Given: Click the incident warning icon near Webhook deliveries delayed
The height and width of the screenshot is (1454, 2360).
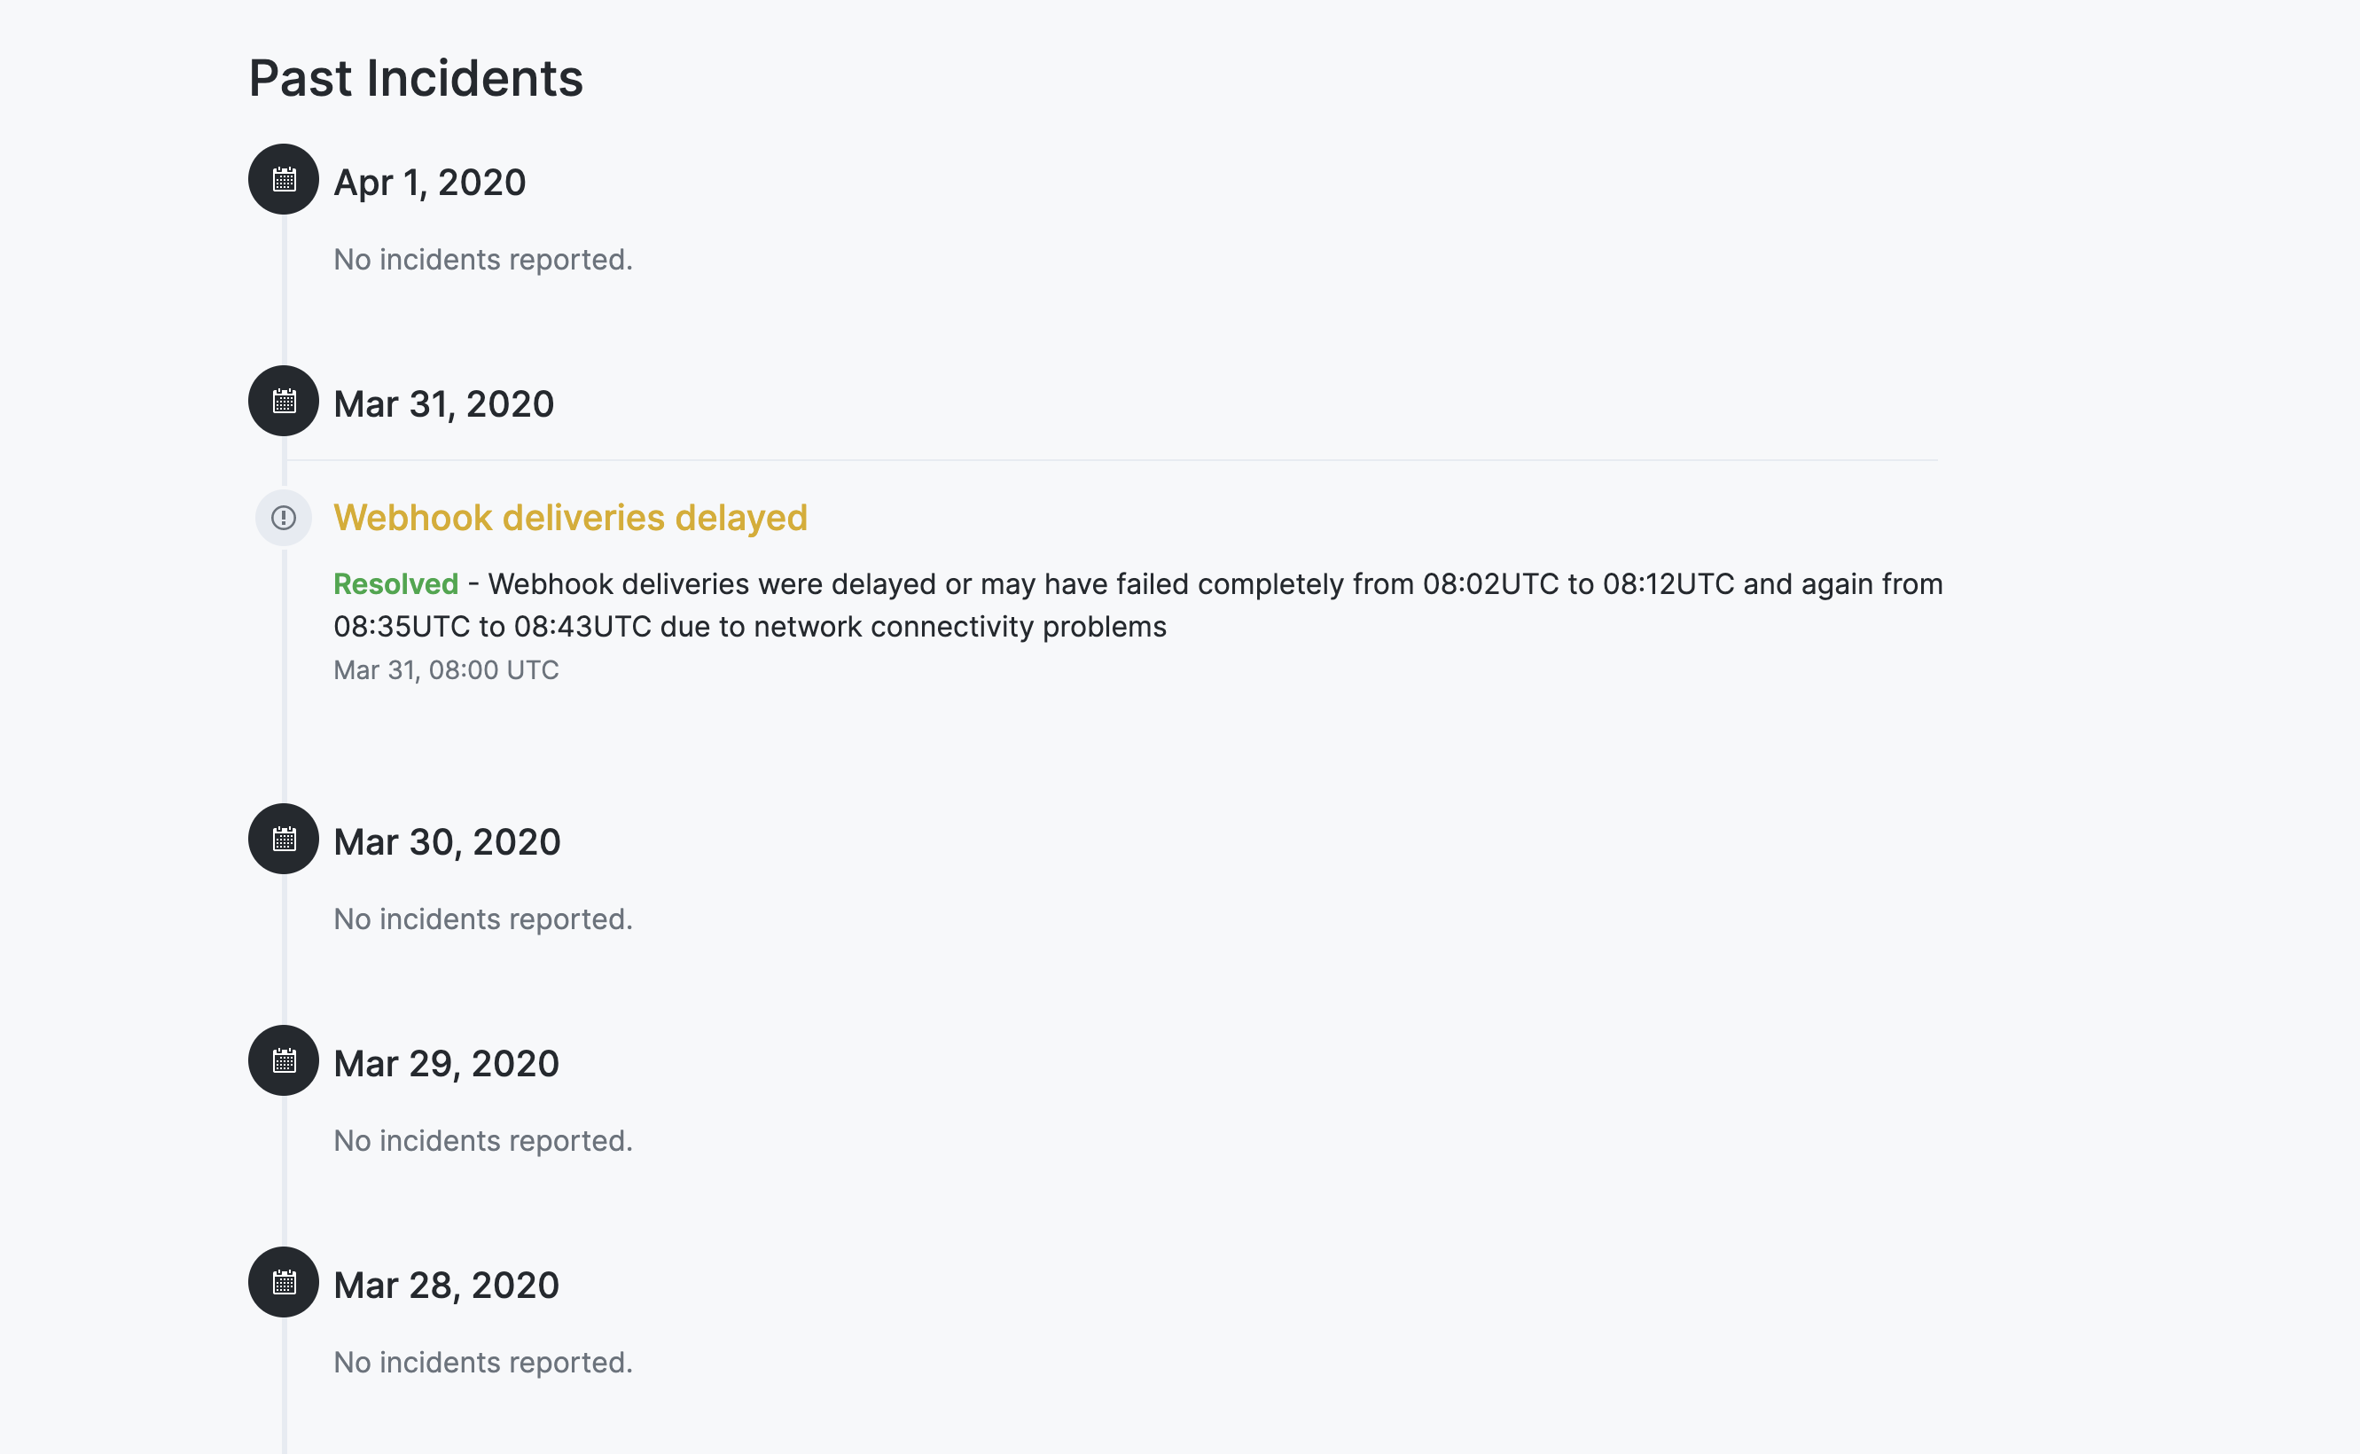Looking at the screenshot, I should [x=283, y=518].
